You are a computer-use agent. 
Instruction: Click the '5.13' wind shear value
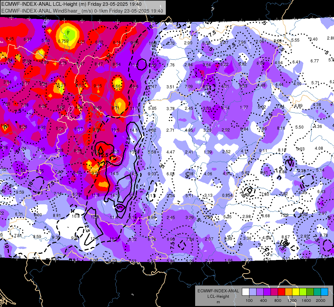click(61, 85)
